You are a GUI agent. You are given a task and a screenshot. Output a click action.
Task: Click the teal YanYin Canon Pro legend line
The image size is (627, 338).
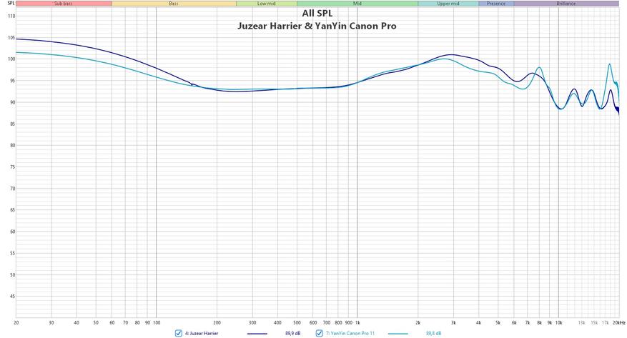pyautogui.click(x=398, y=334)
